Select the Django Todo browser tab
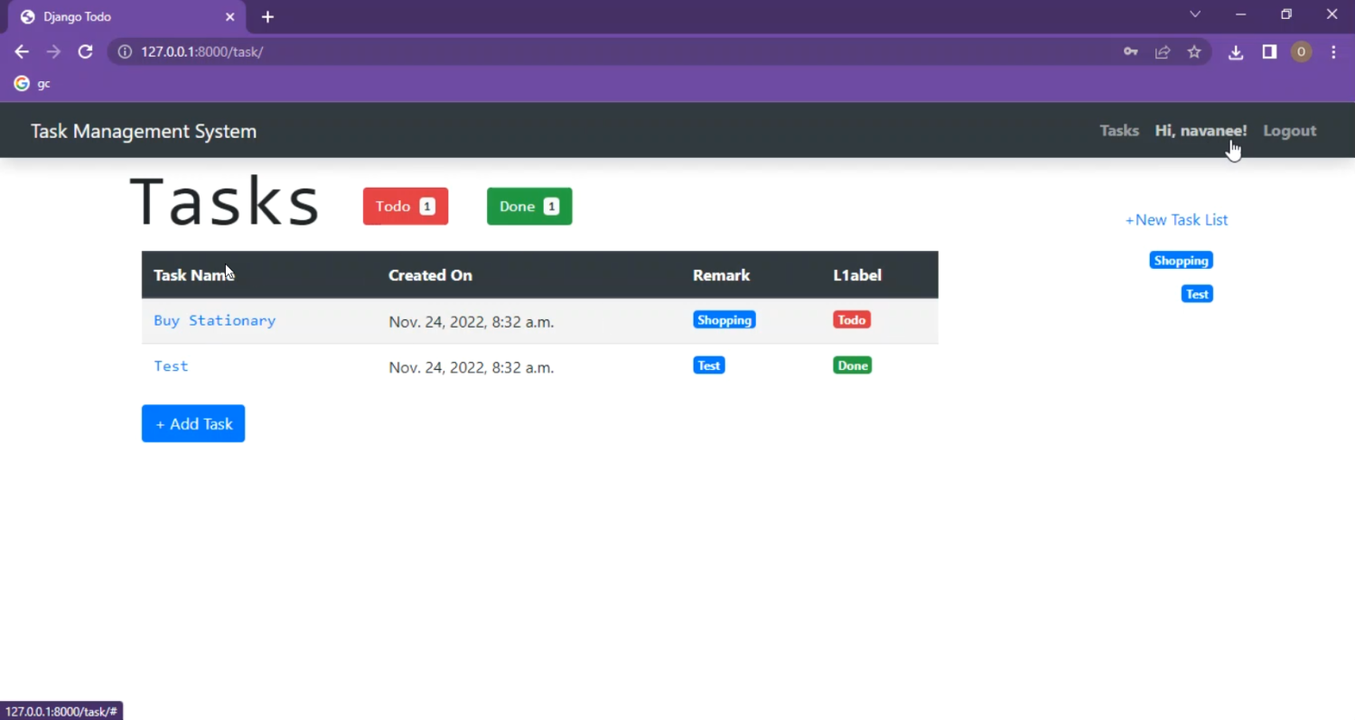Image resolution: width=1355 pixels, height=720 pixels. click(x=126, y=17)
